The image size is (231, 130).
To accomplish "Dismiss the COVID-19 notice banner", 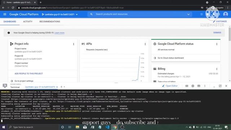I will click(x=217, y=32).
